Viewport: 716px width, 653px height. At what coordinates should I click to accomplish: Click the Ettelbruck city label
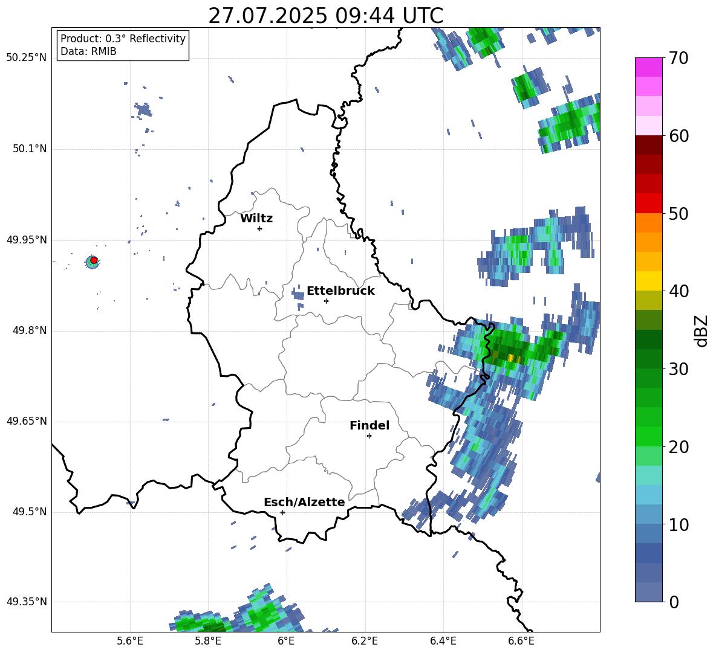(x=340, y=291)
